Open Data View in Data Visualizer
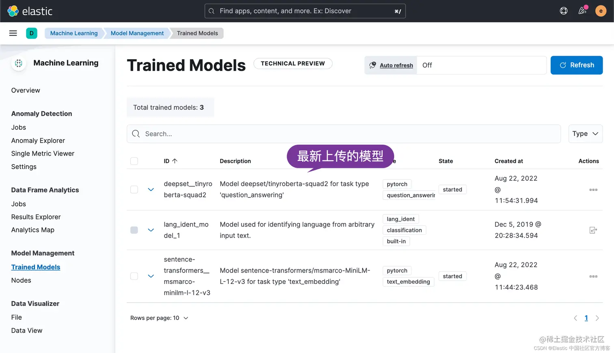The height and width of the screenshot is (353, 614). pos(27,331)
